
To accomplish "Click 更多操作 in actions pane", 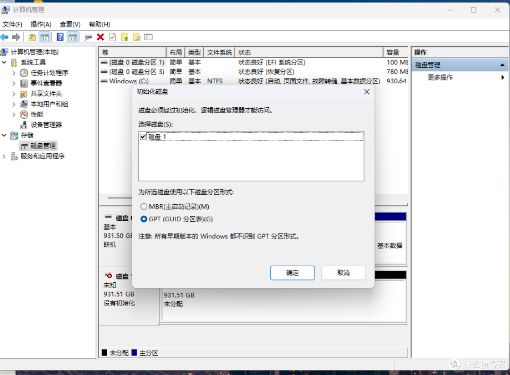I will tap(440, 77).
